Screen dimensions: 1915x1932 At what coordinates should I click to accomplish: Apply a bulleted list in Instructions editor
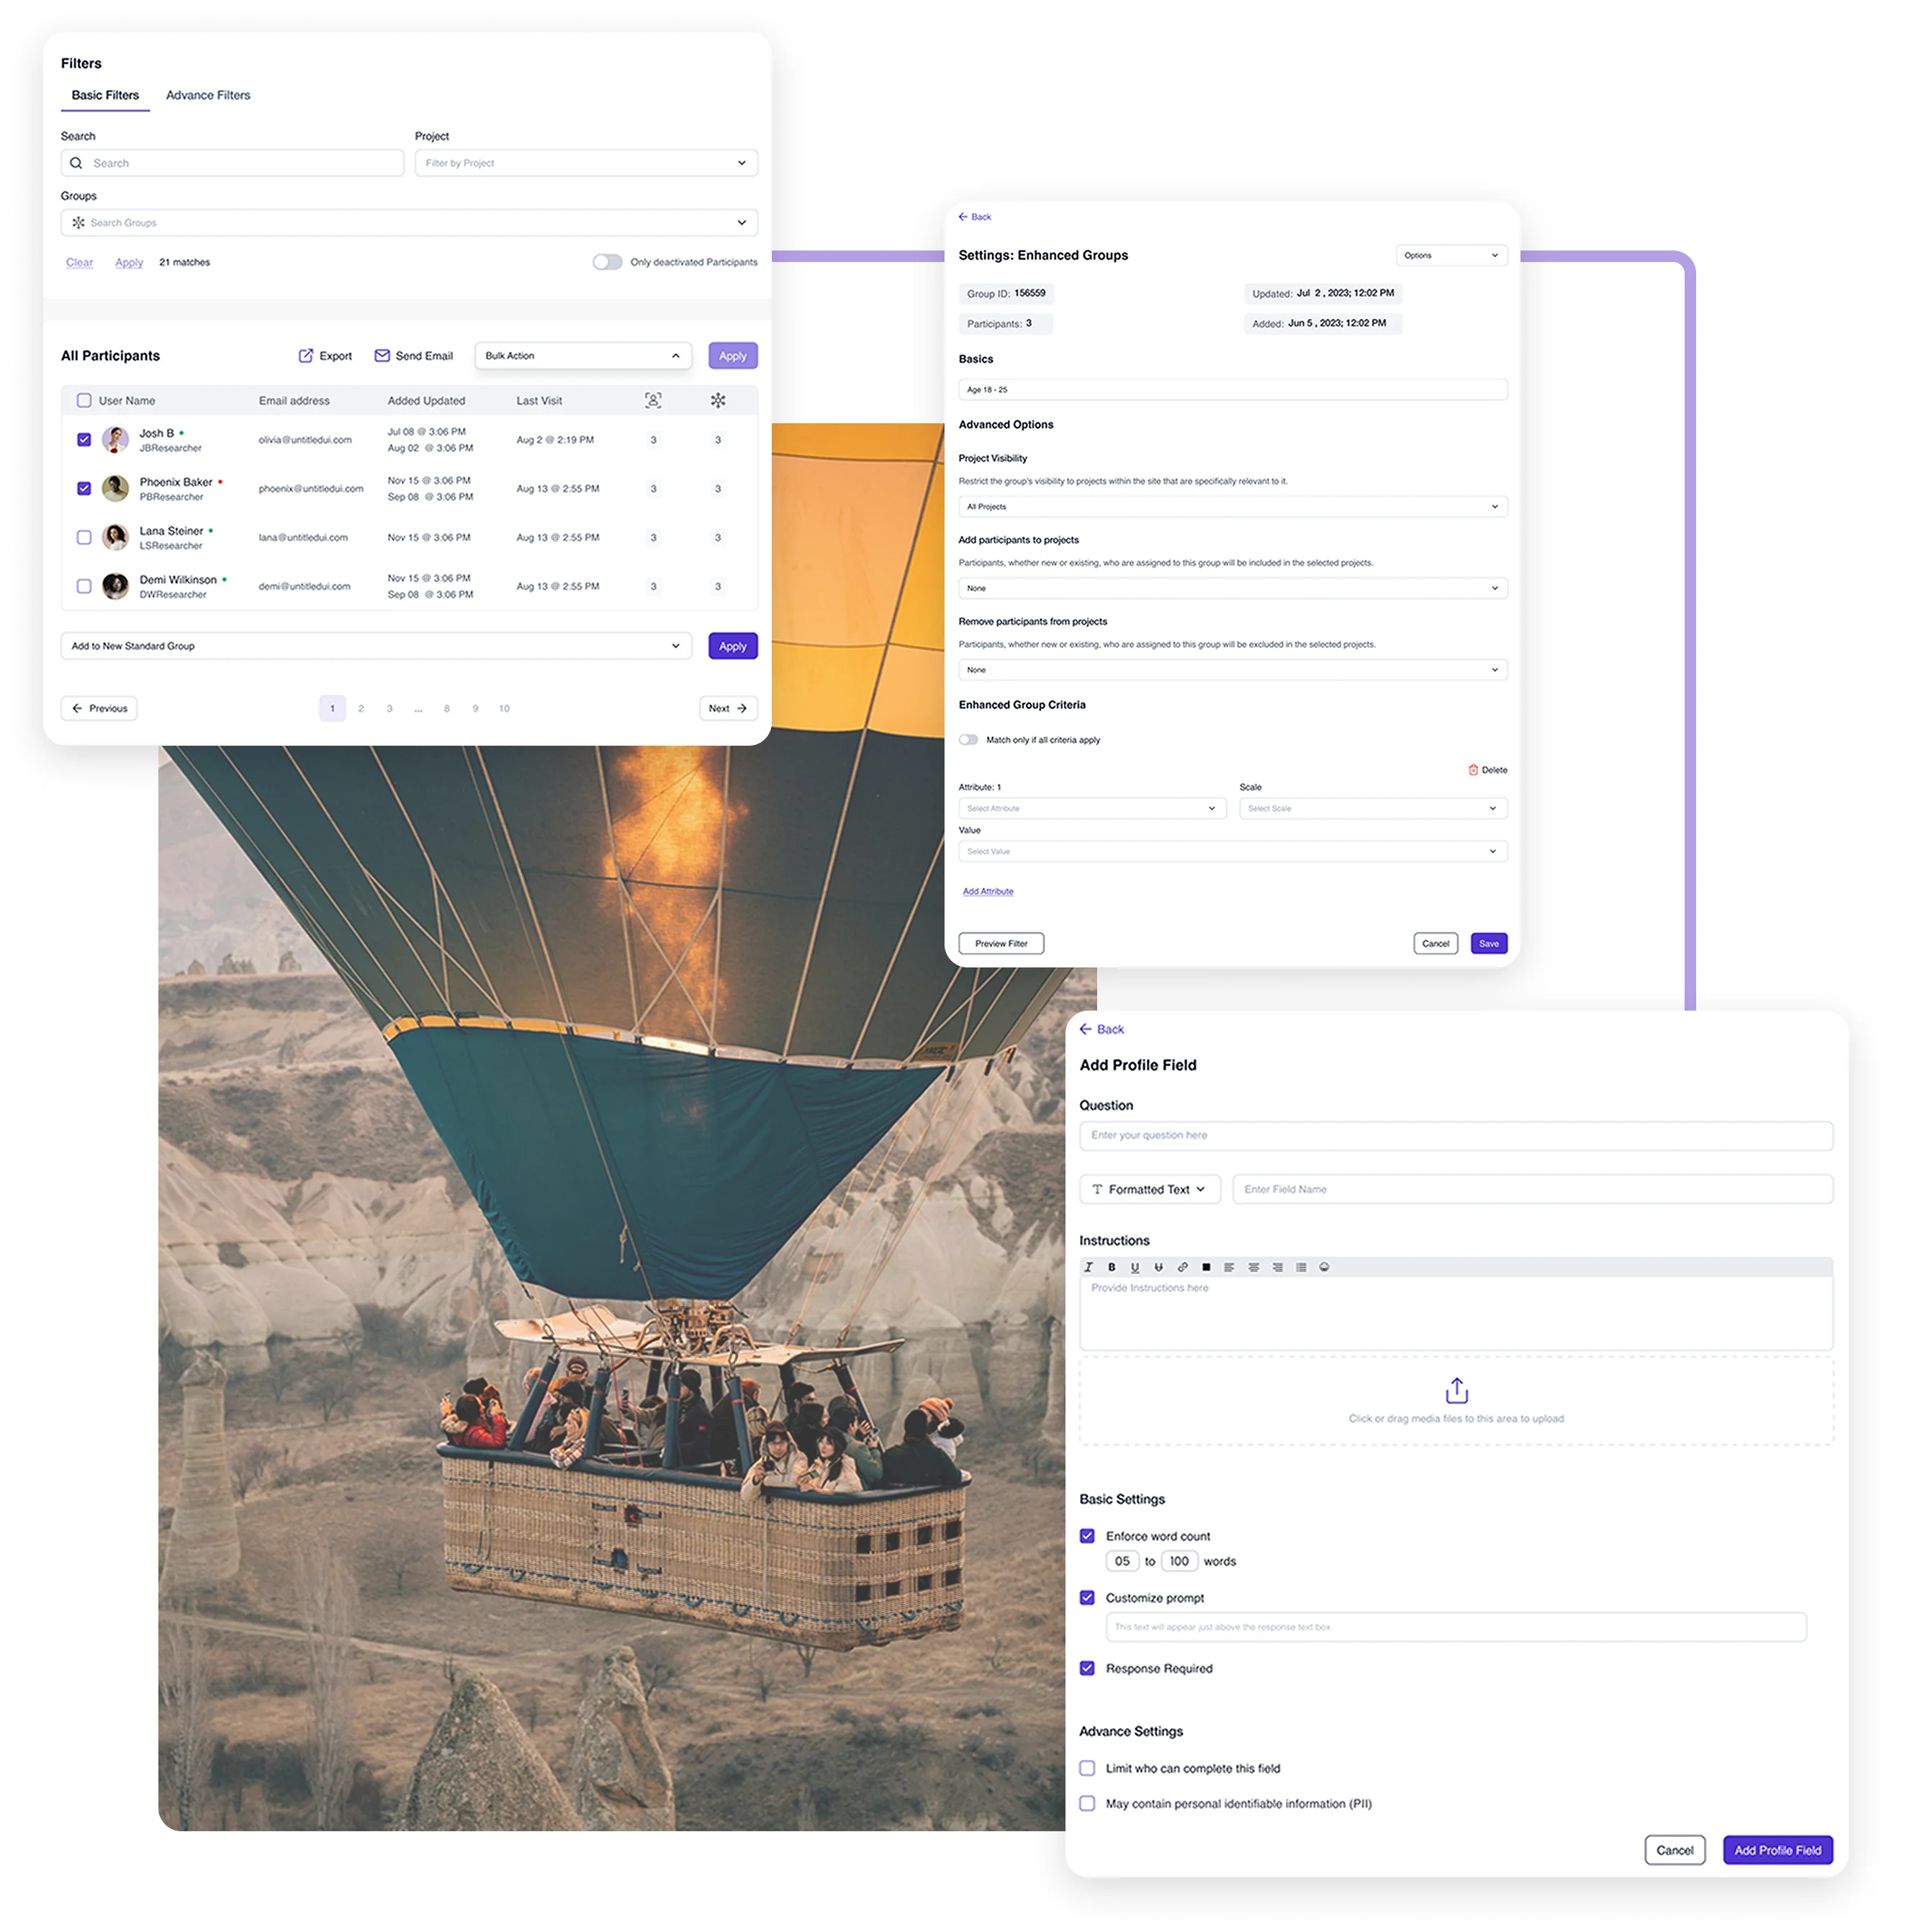[x=1301, y=1267]
